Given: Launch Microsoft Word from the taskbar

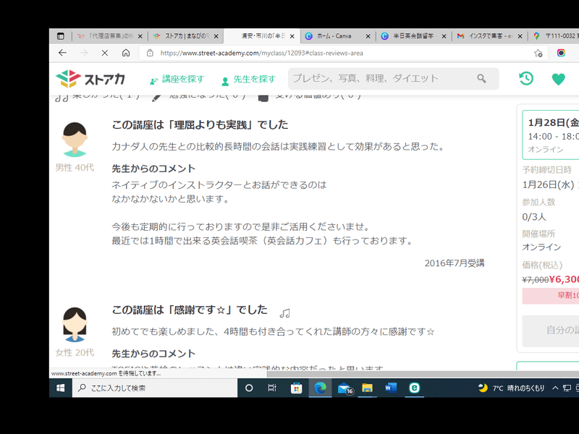Looking at the screenshot, I should coord(389,388).
